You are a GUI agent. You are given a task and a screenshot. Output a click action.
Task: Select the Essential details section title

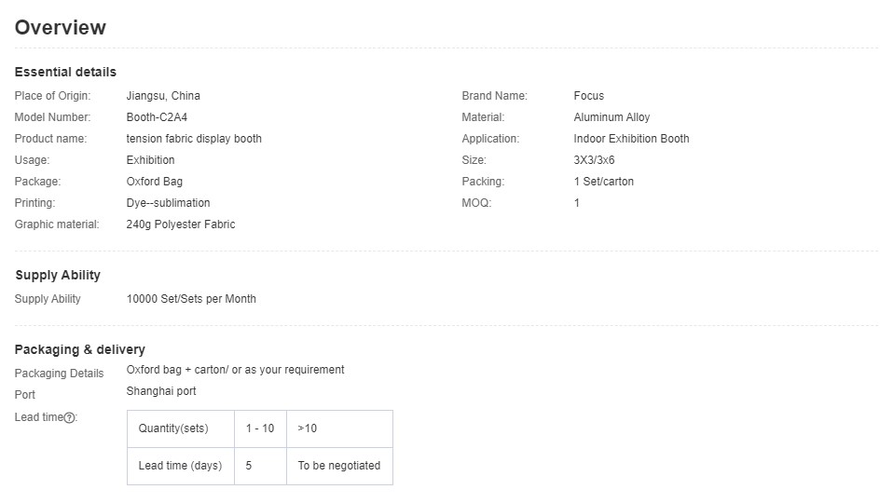click(65, 72)
